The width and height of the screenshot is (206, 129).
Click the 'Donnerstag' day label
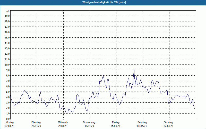pos(89,122)
